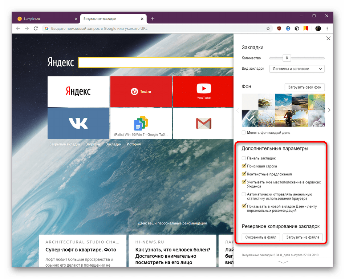
Task: Open История link below tiles
Action: [x=134, y=144]
